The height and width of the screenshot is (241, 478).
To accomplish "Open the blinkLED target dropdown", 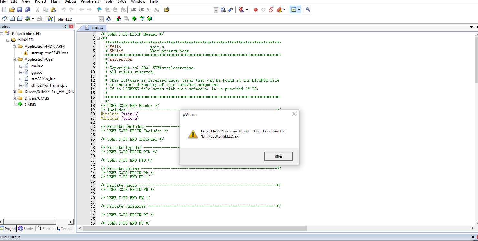I will [101, 19].
